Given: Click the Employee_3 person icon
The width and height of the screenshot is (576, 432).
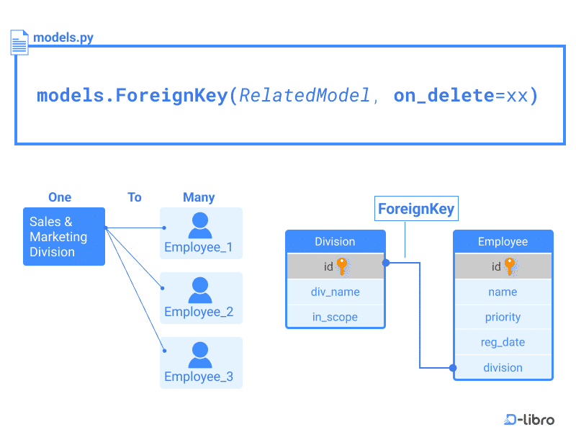Looking at the screenshot, I should point(199,355).
